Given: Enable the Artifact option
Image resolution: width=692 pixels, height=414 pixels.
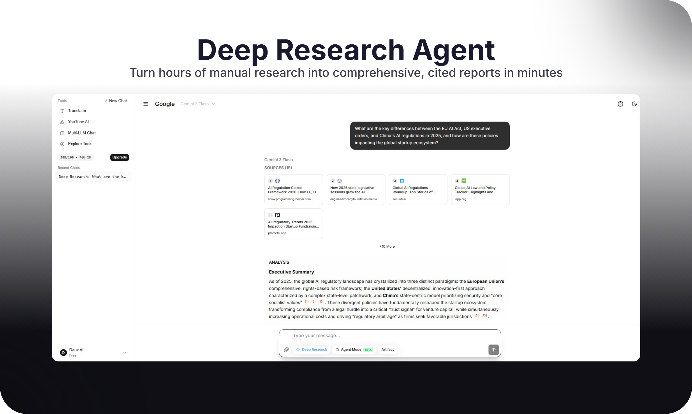Looking at the screenshot, I should point(387,349).
